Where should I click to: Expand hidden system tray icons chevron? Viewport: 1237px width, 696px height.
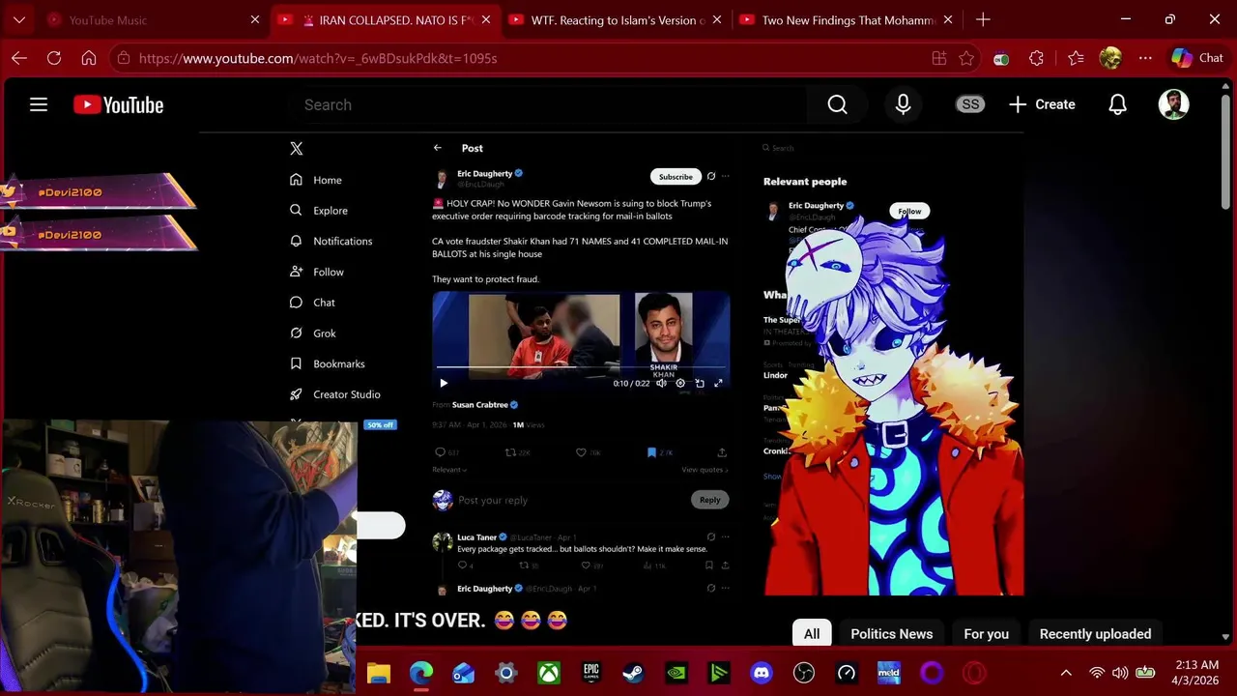tap(1066, 673)
